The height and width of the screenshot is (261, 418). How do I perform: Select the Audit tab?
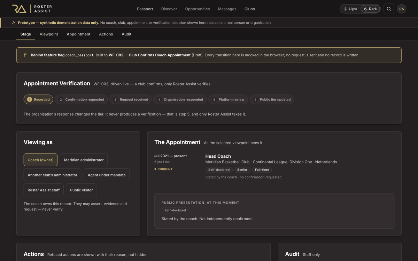point(126,34)
